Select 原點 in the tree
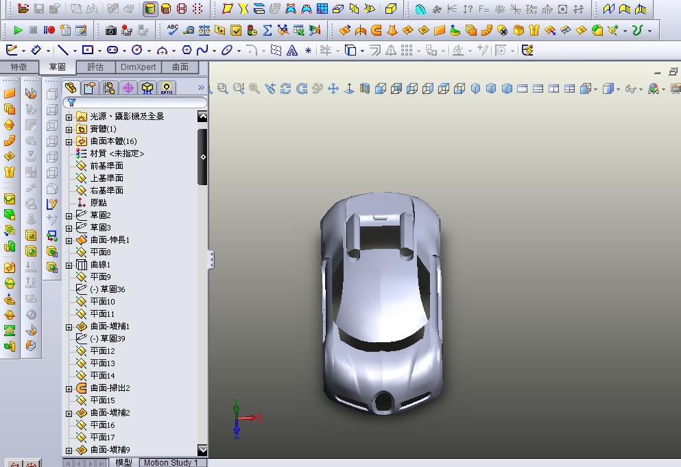Screen dimensions: 681x467 (98, 203)
